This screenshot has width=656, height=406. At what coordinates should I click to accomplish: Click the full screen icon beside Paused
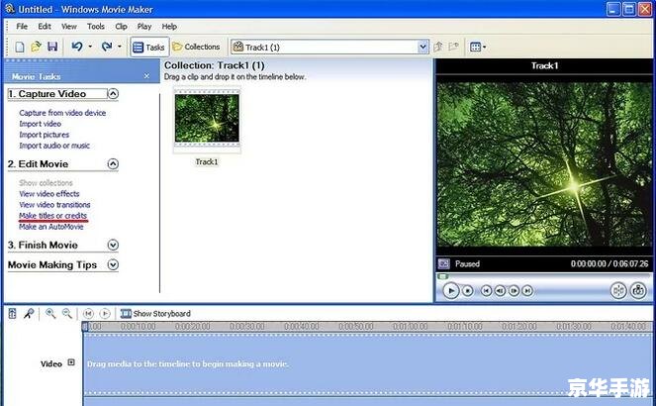[x=443, y=263]
